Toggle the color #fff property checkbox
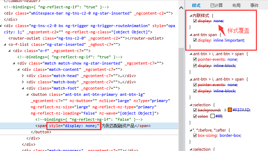The image size is (268, 151). [195, 116]
